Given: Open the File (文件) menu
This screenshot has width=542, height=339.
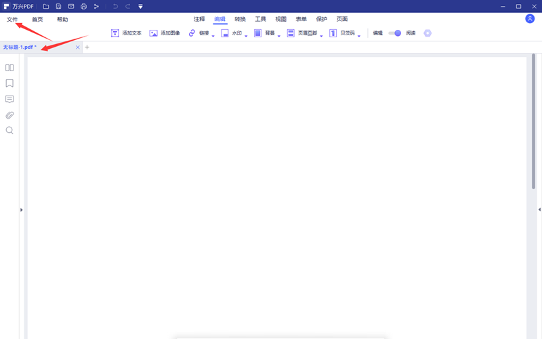Looking at the screenshot, I should (12, 20).
